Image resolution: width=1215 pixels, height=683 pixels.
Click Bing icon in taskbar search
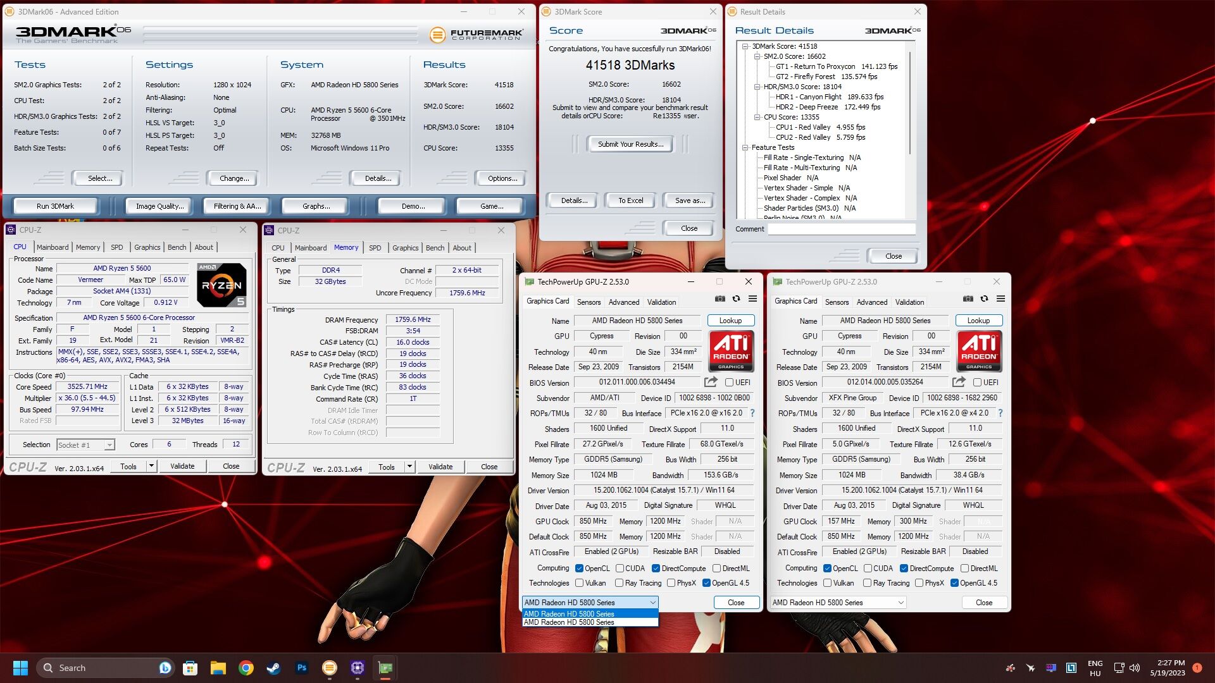coord(165,668)
